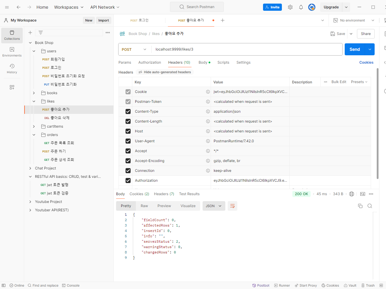This screenshot has height=289, width=386.
Task: Open the Test Results response tab
Action: 189,194
